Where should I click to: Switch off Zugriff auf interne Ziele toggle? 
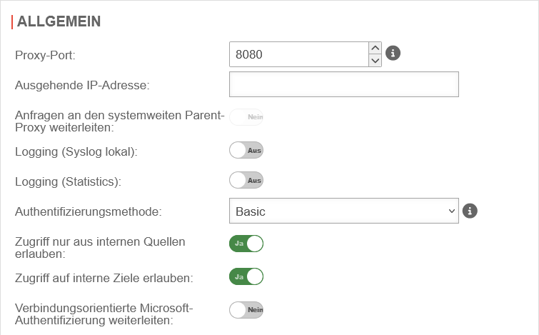click(246, 276)
